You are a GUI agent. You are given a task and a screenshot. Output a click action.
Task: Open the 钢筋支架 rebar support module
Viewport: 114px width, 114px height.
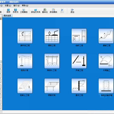pyautogui.click(x=52, y=86)
